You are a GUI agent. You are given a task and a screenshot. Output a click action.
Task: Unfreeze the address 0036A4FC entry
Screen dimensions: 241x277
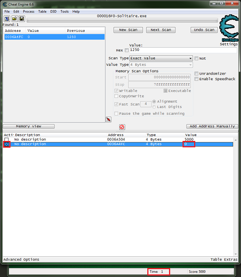point(6,144)
